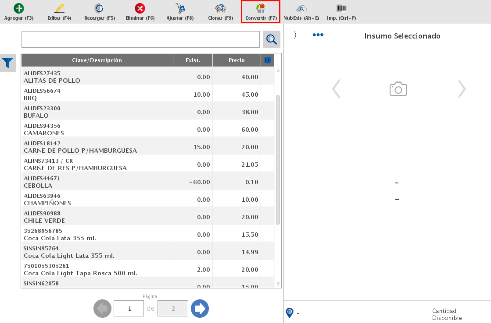Open the blue filter funnel panel
The image size is (491, 323).
click(8, 63)
